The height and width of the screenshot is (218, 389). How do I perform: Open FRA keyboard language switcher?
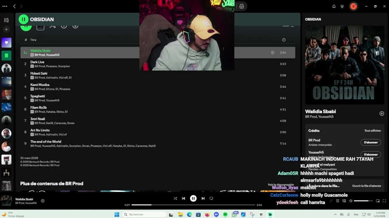(356, 214)
